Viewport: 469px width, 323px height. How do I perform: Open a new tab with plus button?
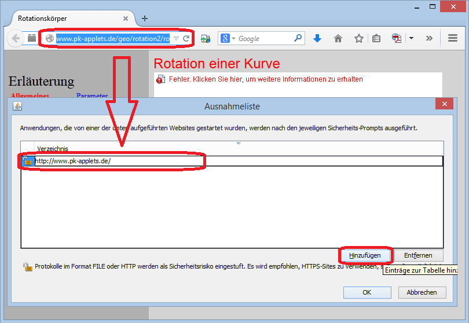[145, 18]
